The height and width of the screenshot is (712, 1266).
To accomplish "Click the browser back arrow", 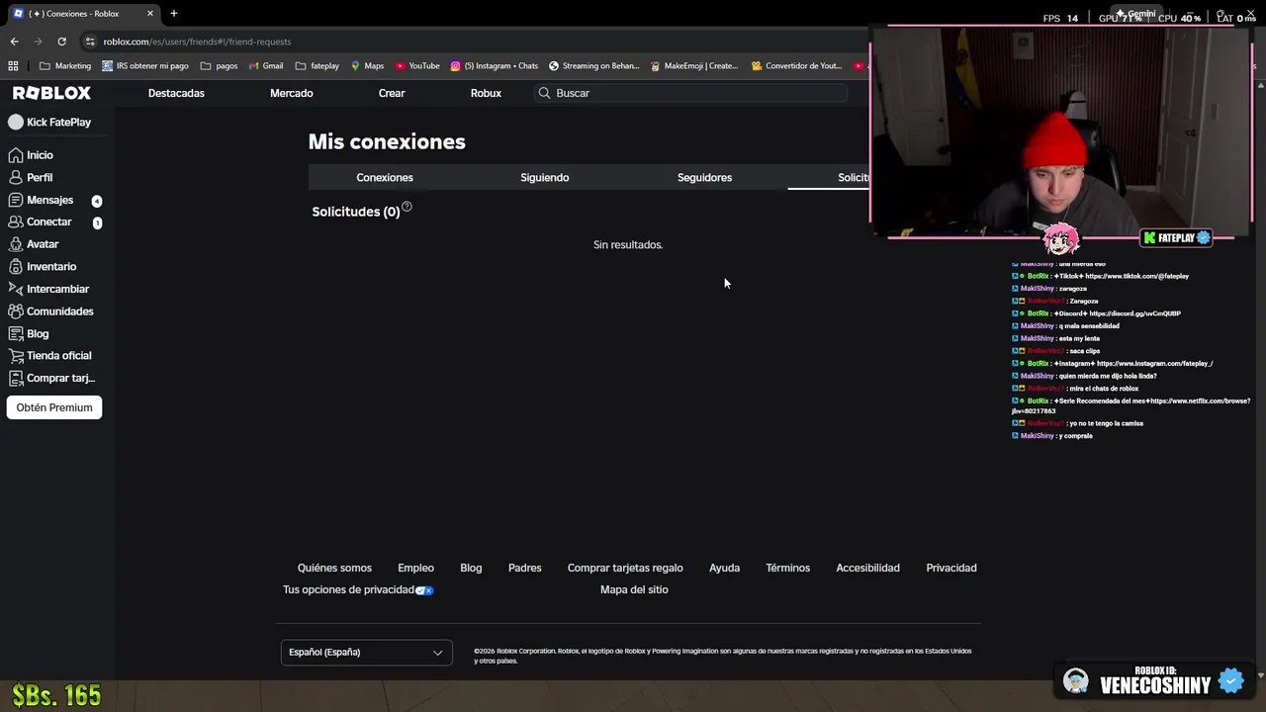I will pyautogui.click(x=14, y=42).
